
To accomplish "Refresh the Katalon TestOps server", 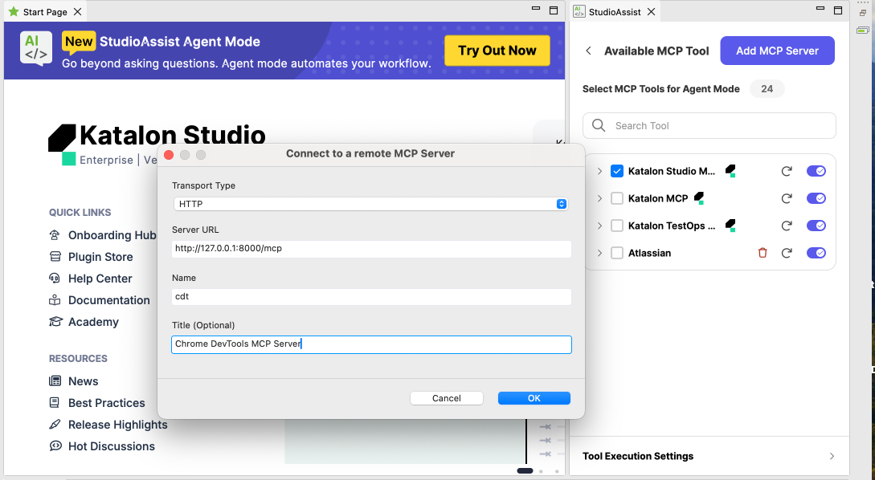I will [787, 226].
